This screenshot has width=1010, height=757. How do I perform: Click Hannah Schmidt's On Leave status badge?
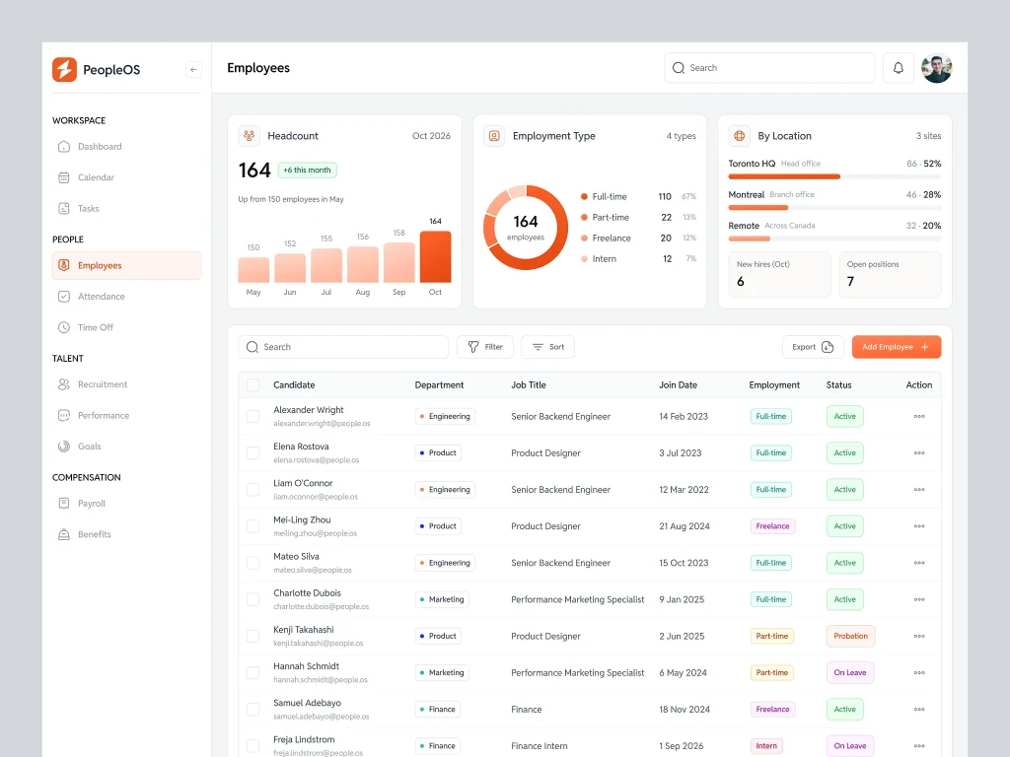pyautogui.click(x=849, y=672)
